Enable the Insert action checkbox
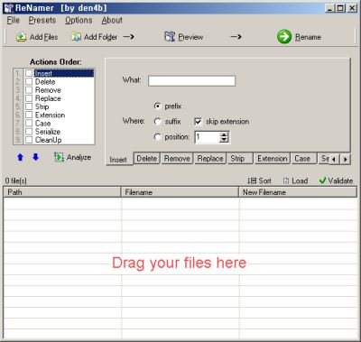361x342 pixels. [29, 73]
